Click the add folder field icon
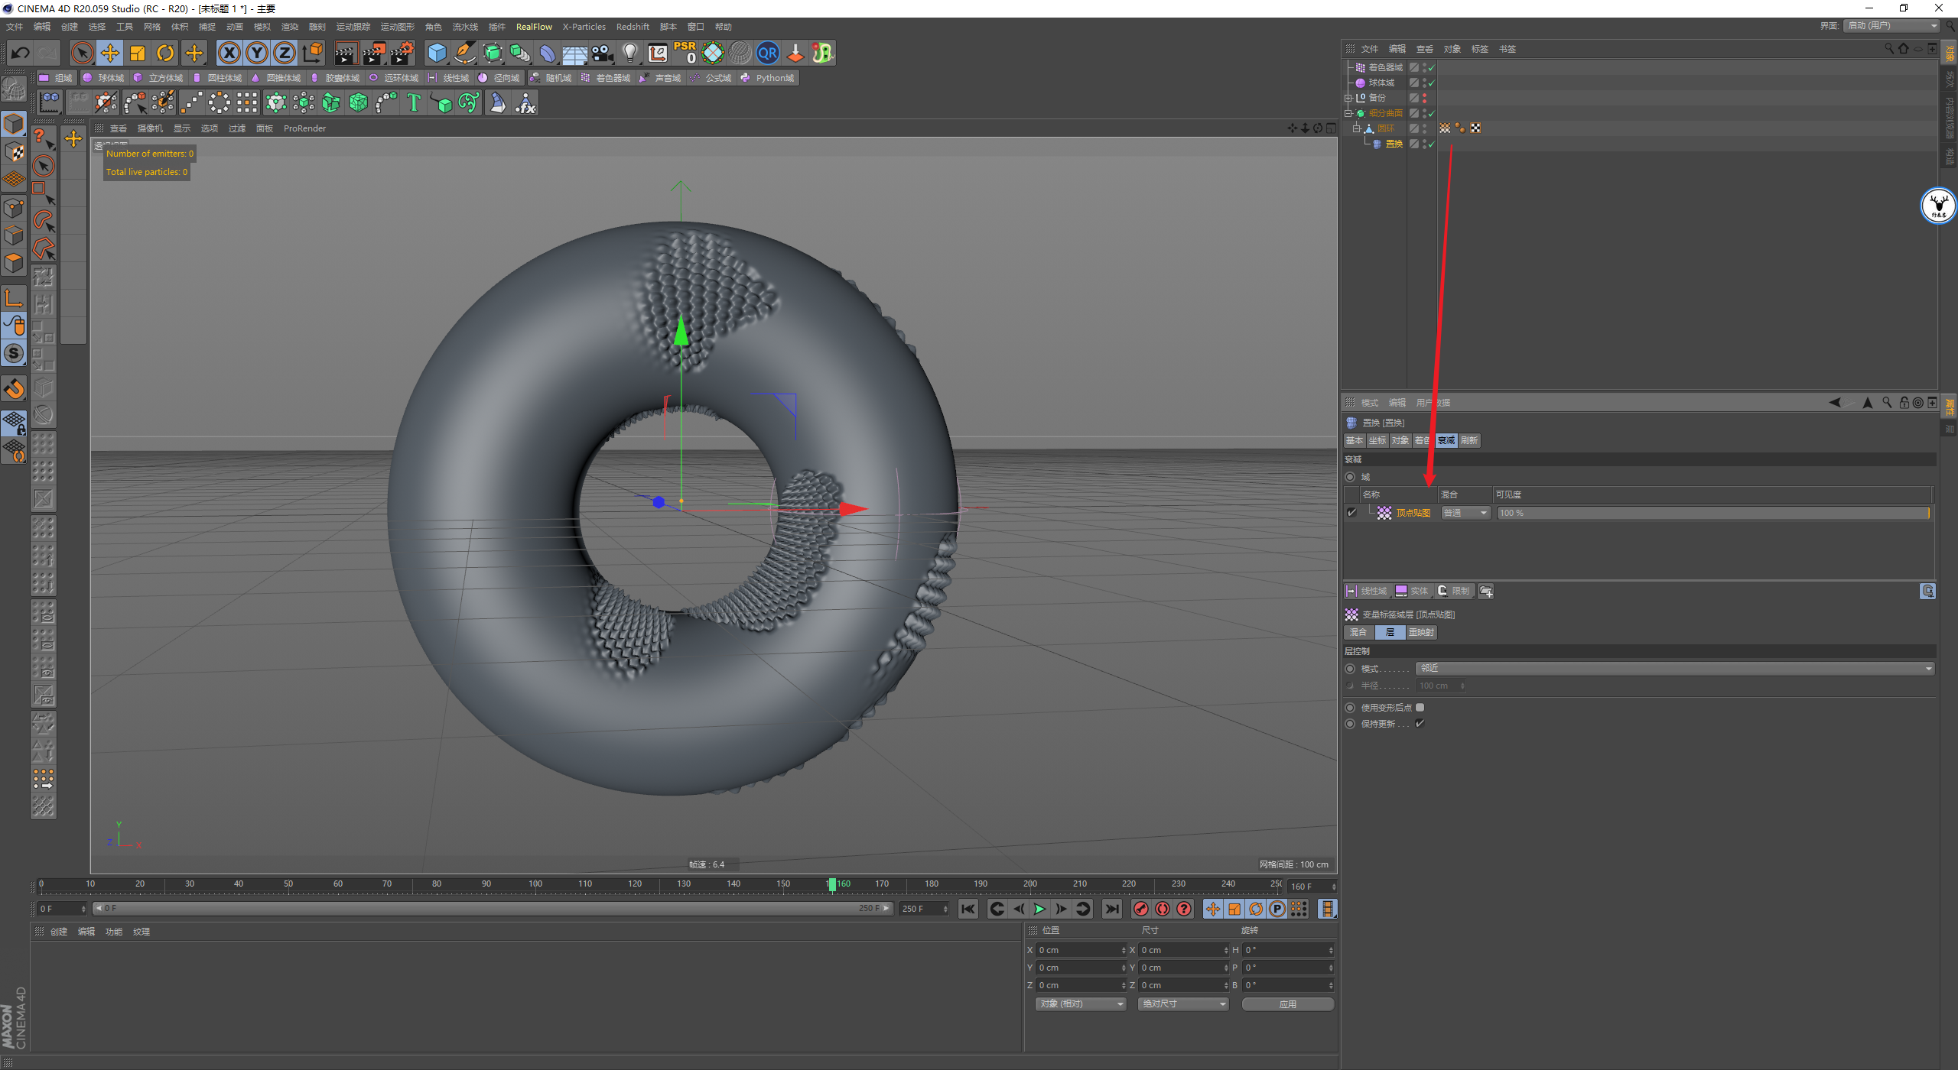The width and height of the screenshot is (1958, 1070). 1486,591
